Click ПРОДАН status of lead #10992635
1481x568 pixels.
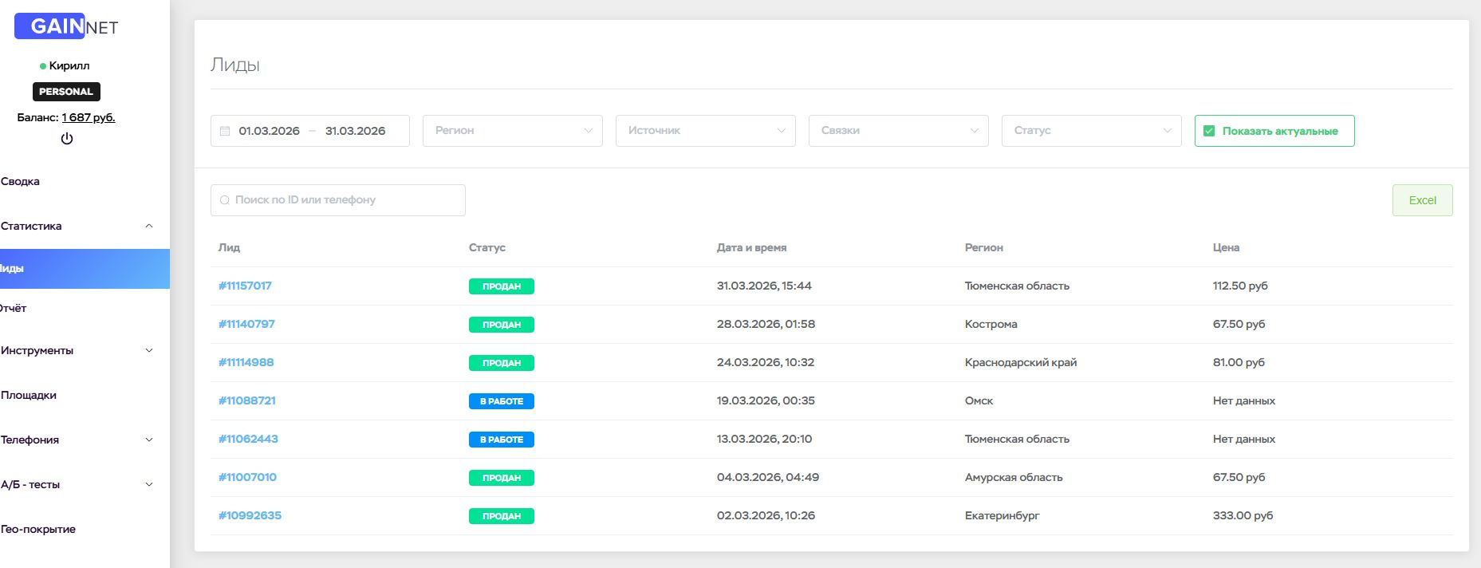[502, 516]
